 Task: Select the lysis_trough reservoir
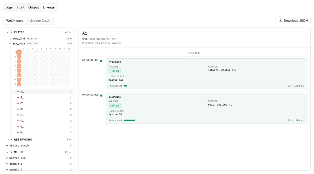click(x=39, y=146)
